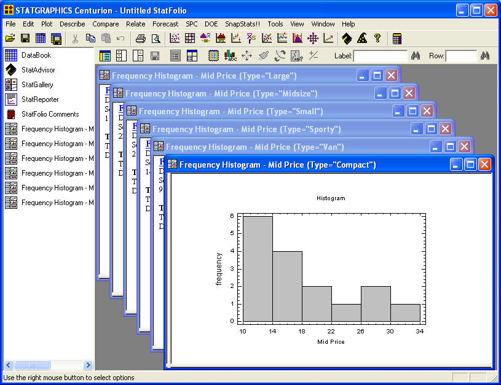501x385 pixels.
Task: Click the binoculars beside the Row field
Action: pyautogui.click(x=485, y=56)
